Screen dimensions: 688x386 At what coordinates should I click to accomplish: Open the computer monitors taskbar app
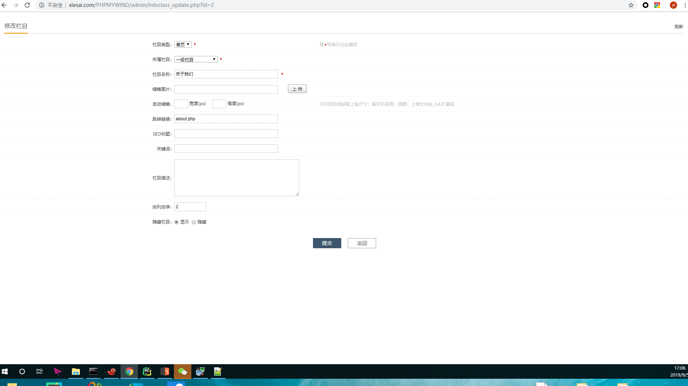[200, 371]
